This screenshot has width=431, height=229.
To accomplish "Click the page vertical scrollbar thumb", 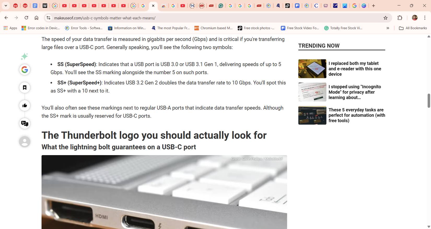I will (429, 101).
